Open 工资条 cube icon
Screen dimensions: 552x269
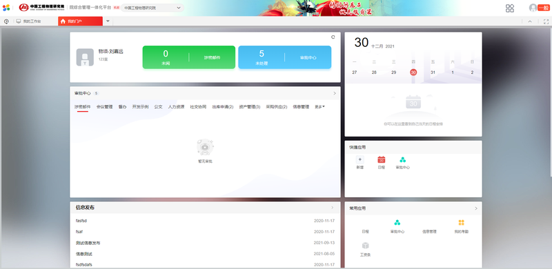366,246
